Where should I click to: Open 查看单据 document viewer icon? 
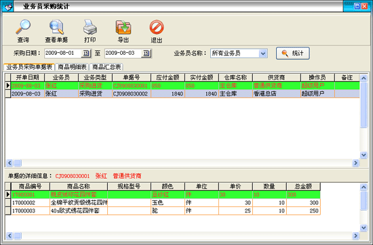click(x=56, y=27)
